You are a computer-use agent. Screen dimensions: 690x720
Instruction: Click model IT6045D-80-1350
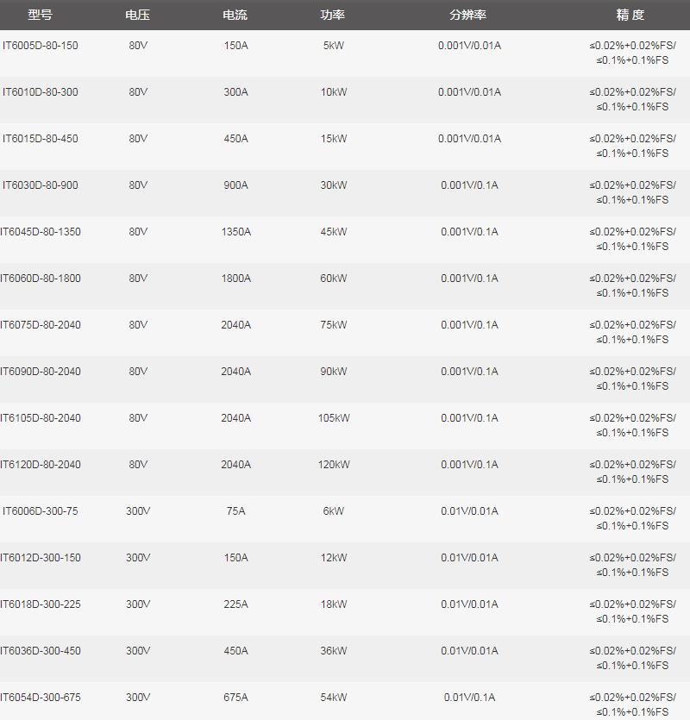point(41,232)
